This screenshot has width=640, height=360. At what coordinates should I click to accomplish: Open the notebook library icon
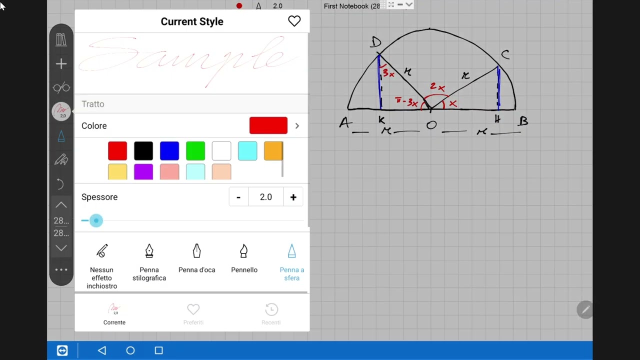tap(61, 40)
